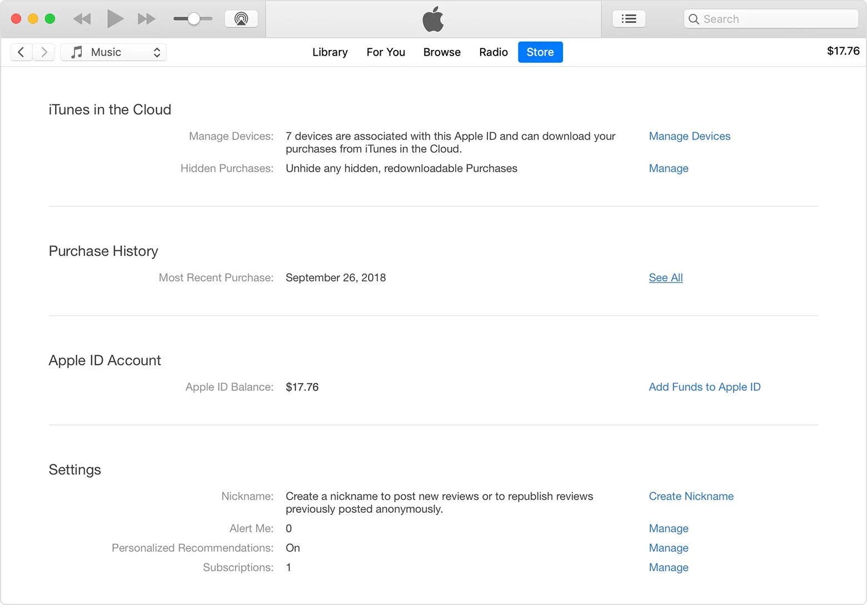Click the red close window button
This screenshot has height=605, width=867.
16,19
